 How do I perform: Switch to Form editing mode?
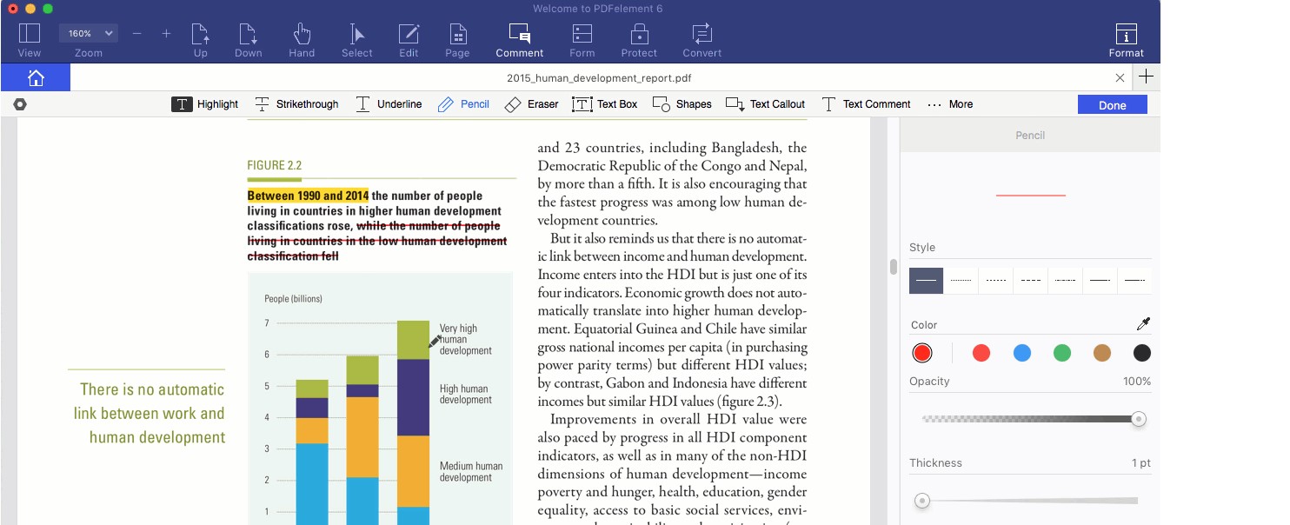(x=582, y=38)
